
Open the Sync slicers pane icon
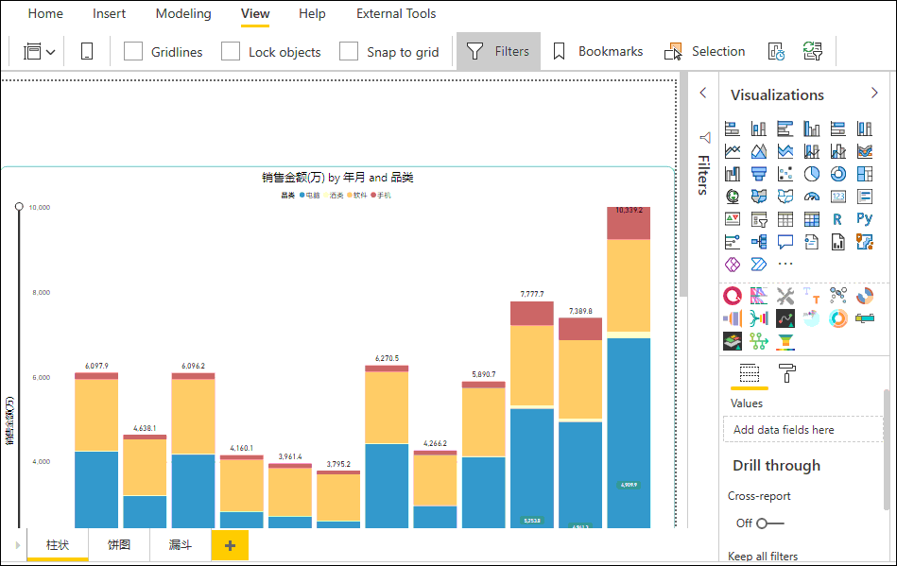(812, 51)
